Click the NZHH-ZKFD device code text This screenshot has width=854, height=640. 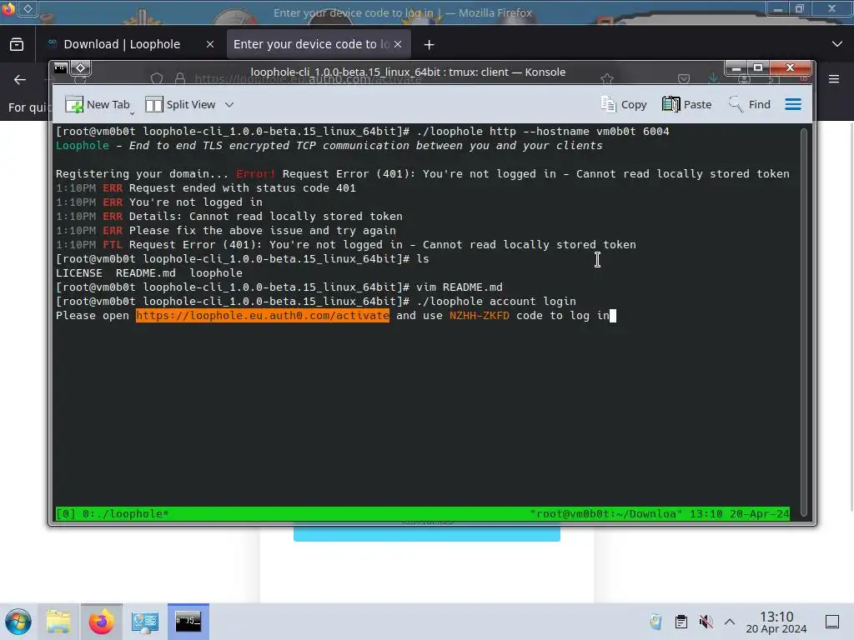[480, 316]
